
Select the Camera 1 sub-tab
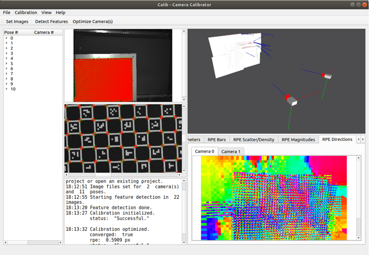pyautogui.click(x=230, y=151)
